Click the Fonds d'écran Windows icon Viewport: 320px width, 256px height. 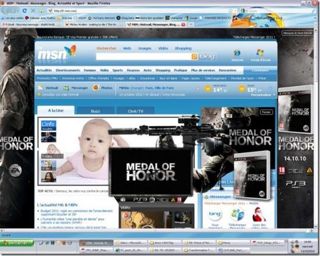tap(260, 54)
